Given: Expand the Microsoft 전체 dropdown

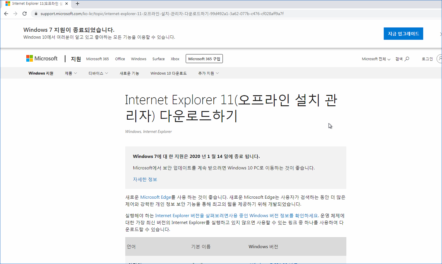Looking at the screenshot, I should [376, 59].
